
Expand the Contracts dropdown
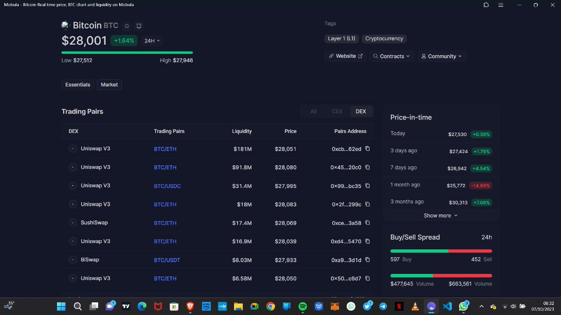(392, 56)
